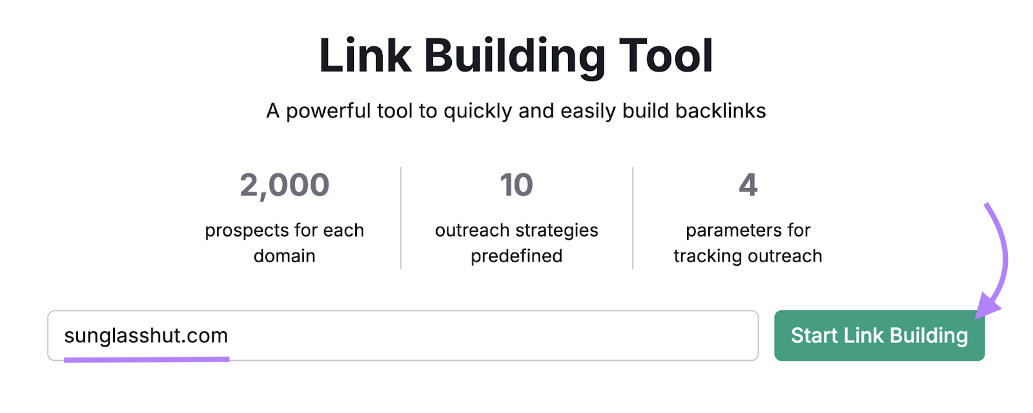Click the "4" statistic number
Viewport: 1033px width, 413px height.
pos(746,185)
